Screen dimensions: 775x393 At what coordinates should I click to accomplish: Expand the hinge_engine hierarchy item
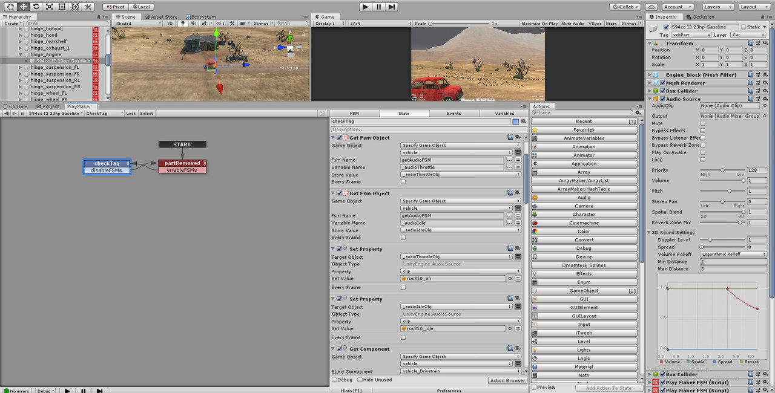tap(20, 54)
